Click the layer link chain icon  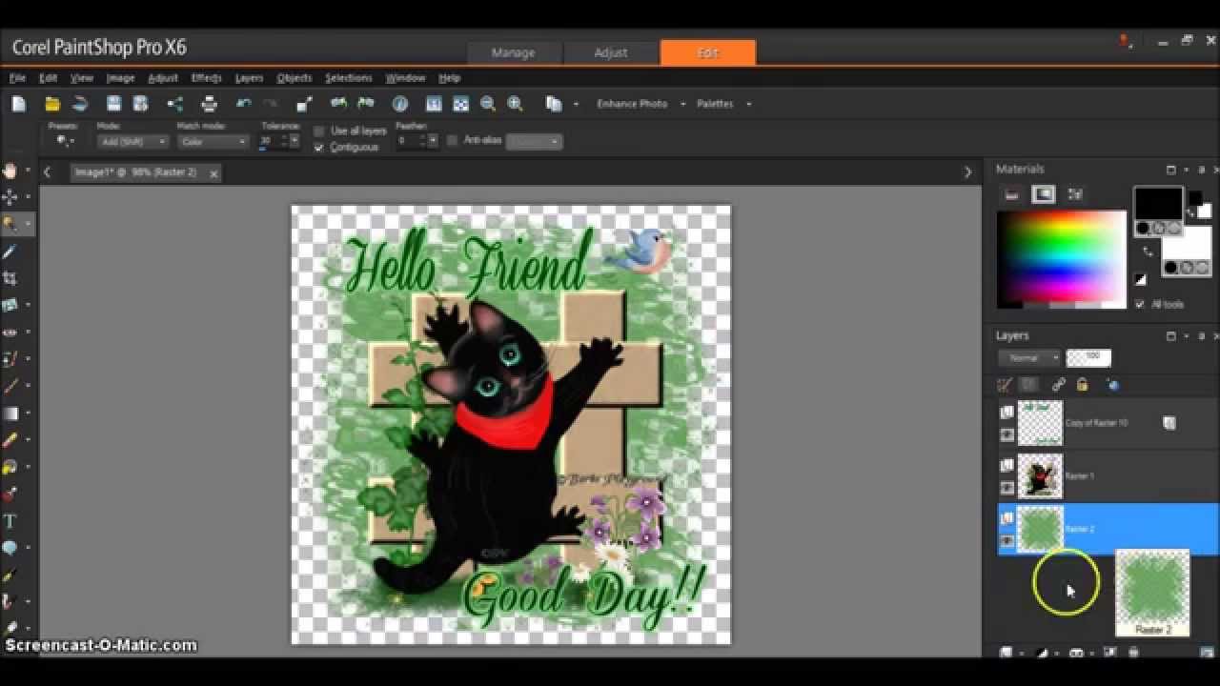point(1058,385)
